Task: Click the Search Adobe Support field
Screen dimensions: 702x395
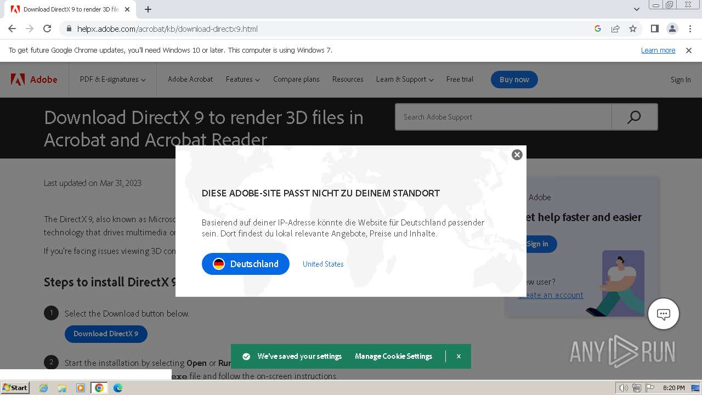Action: 503,117
